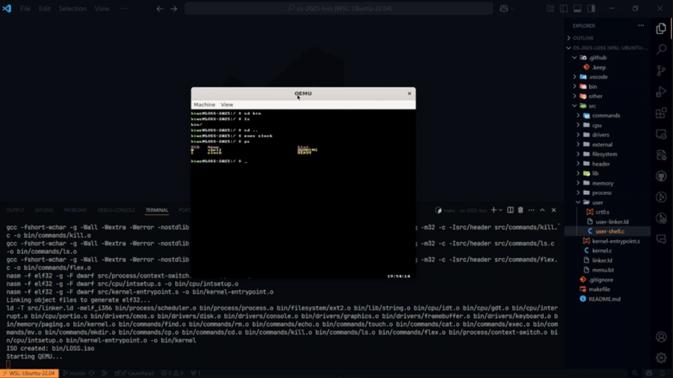
Task: Switch to the OUTPUT panel tab
Action: tap(16, 210)
